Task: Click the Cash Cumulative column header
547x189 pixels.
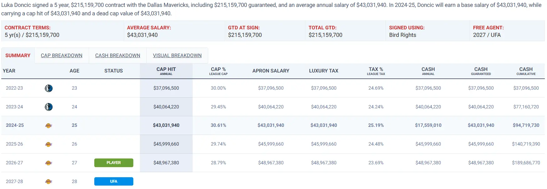Action: (526, 71)
